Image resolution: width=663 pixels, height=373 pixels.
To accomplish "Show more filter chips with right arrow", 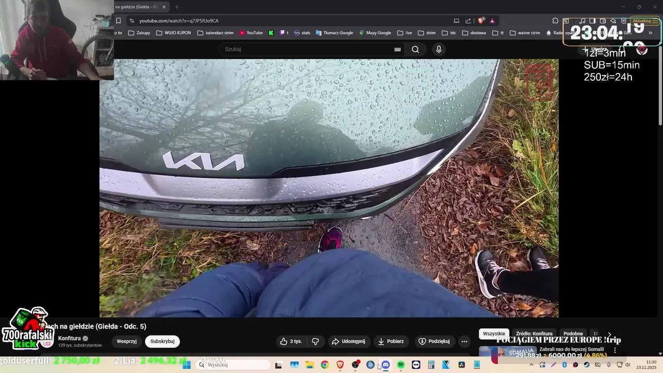I will tap(609, 334).
